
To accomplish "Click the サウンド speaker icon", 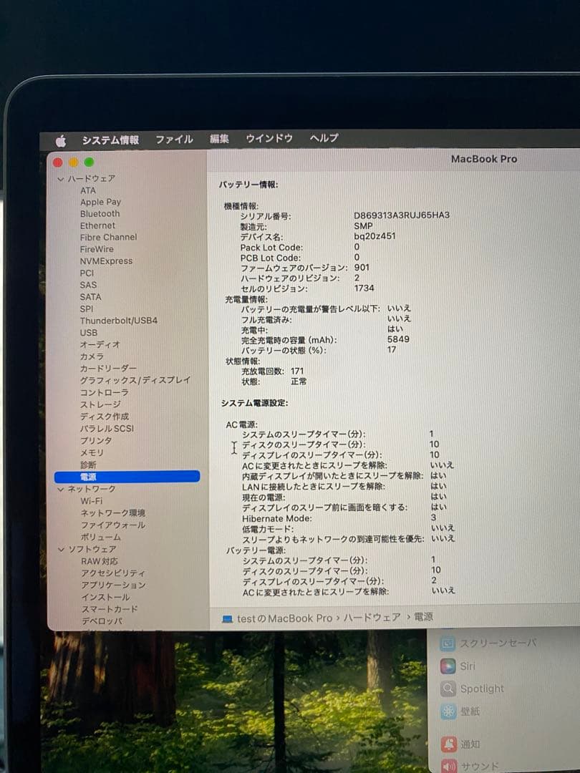I will tap(448, 766).
